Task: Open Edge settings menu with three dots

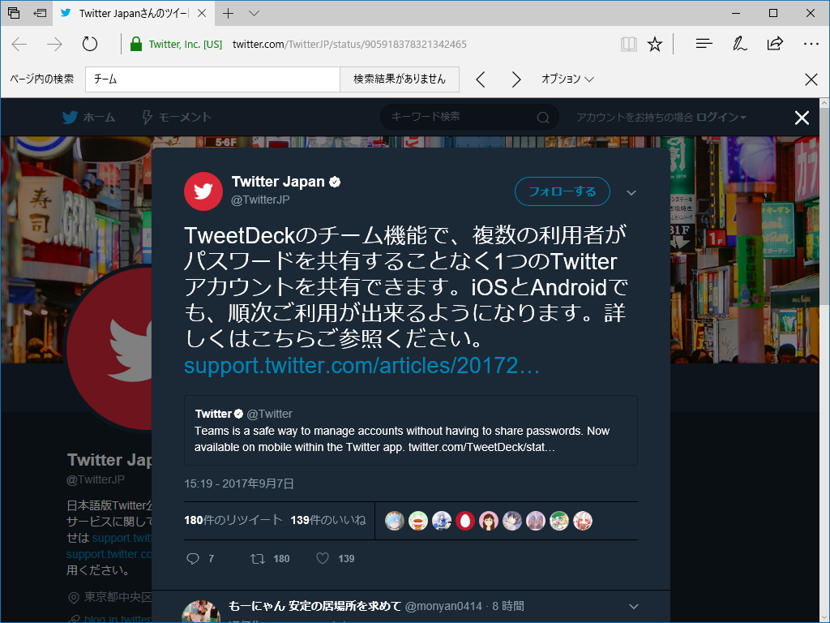Action: click(x=812, y=44)
